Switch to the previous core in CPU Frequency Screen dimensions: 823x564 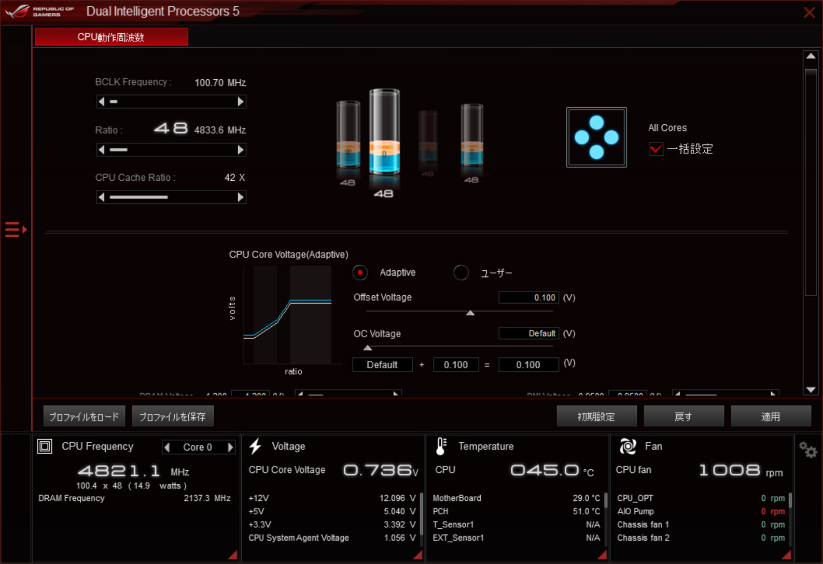click(x=167, y=447)
